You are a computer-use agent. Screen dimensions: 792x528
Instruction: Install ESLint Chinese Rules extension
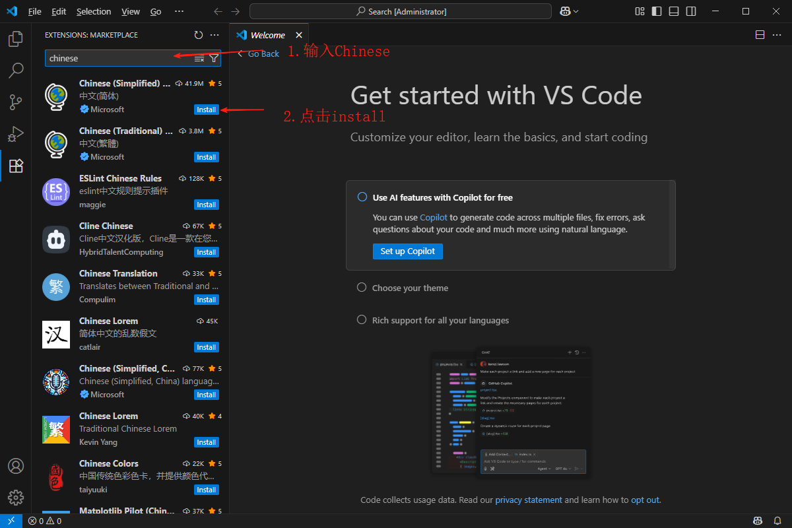point(207,205)
